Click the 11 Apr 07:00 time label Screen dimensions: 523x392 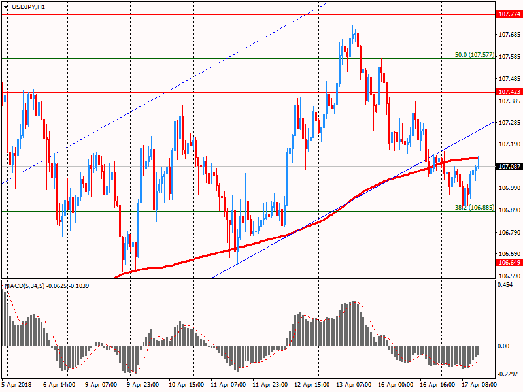click(x=228, y=385)
